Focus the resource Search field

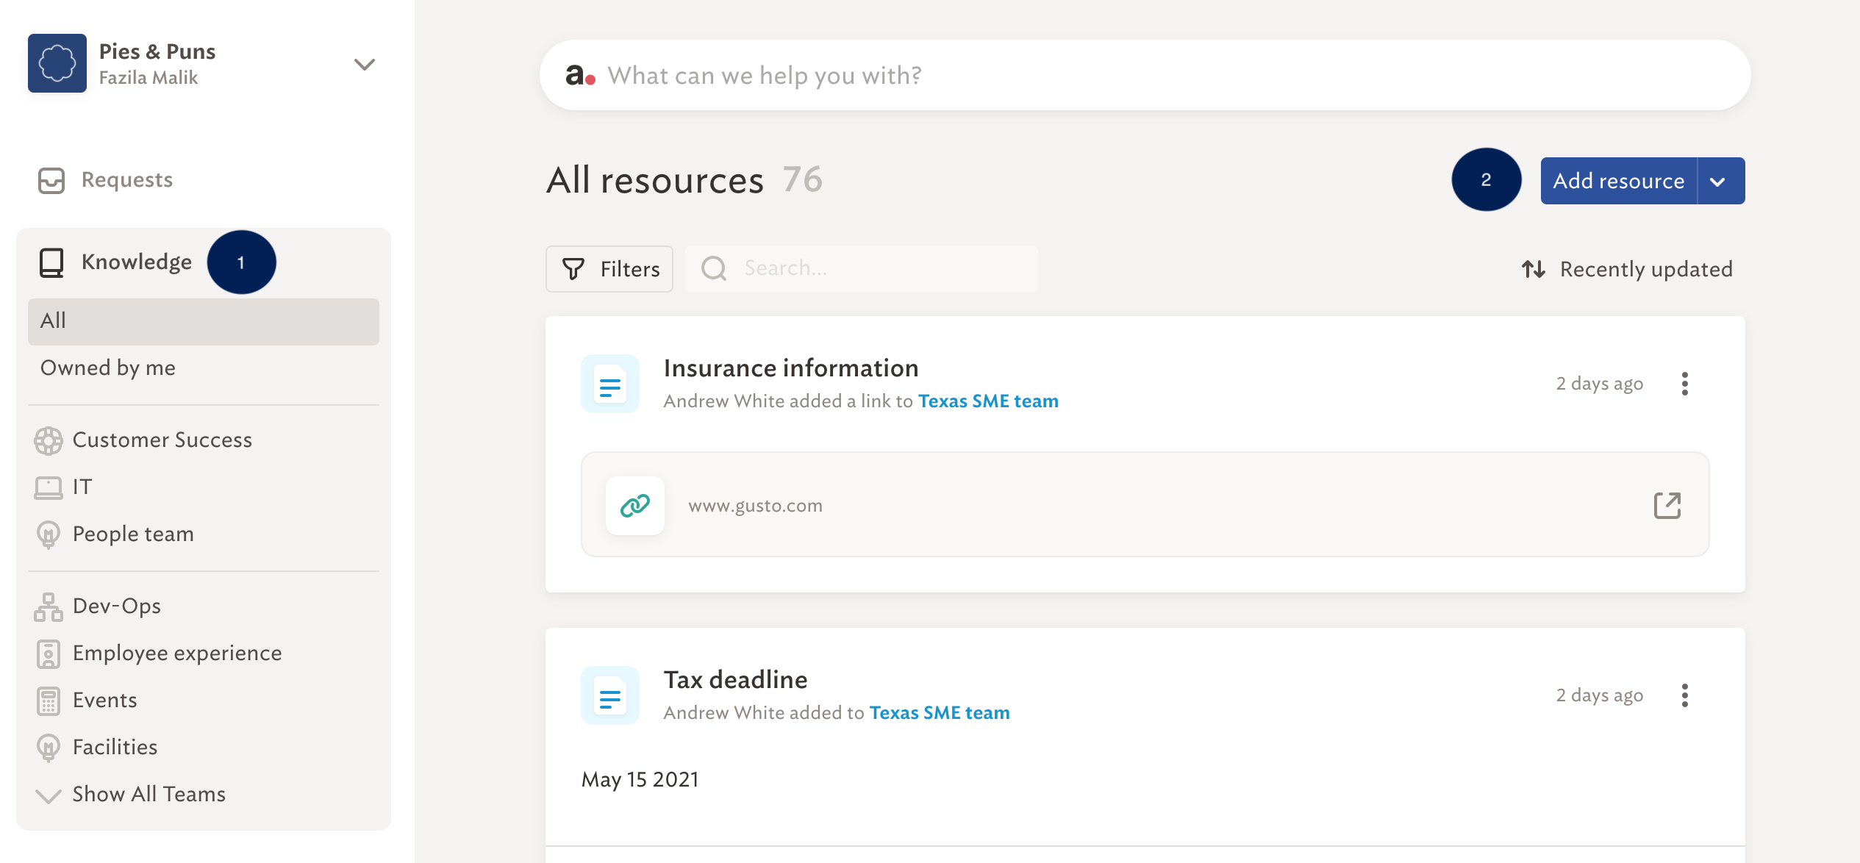pyautogui.click(x=862, y=268)
